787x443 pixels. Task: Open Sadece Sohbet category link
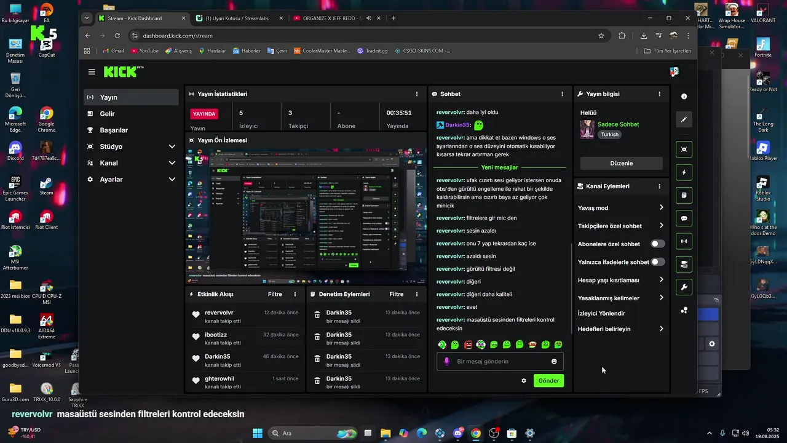pyautogui.click(x=618, y=124)
